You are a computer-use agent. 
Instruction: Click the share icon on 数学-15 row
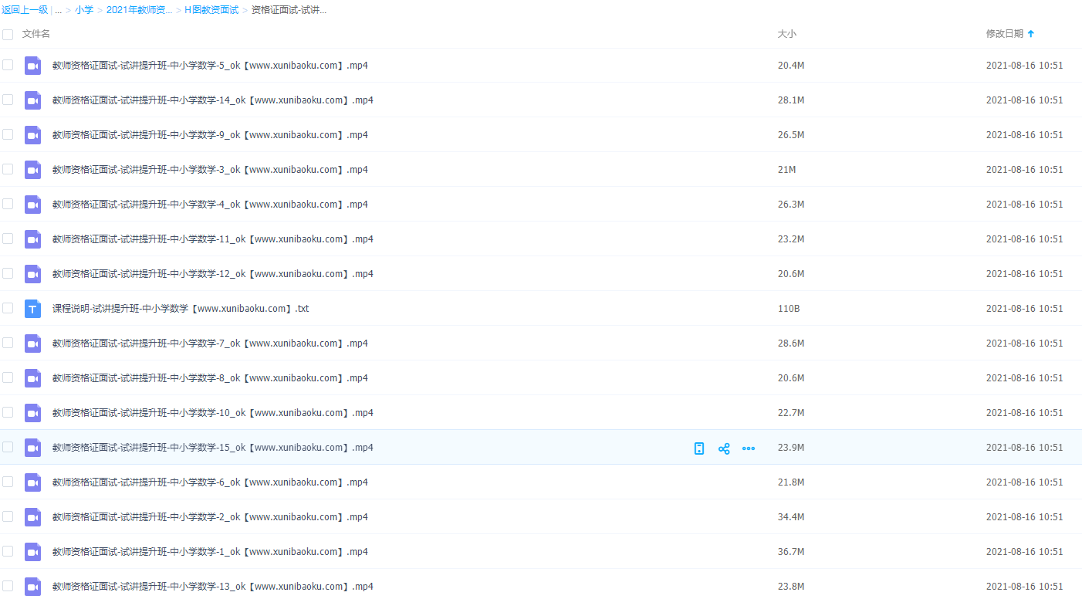(x=724, y=448)
